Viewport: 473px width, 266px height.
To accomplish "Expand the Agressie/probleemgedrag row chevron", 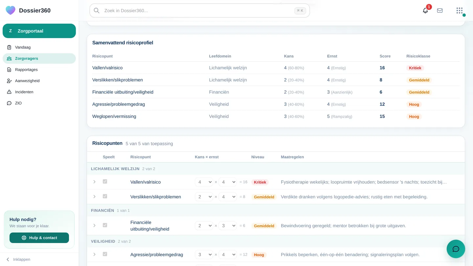I will 94,255.
